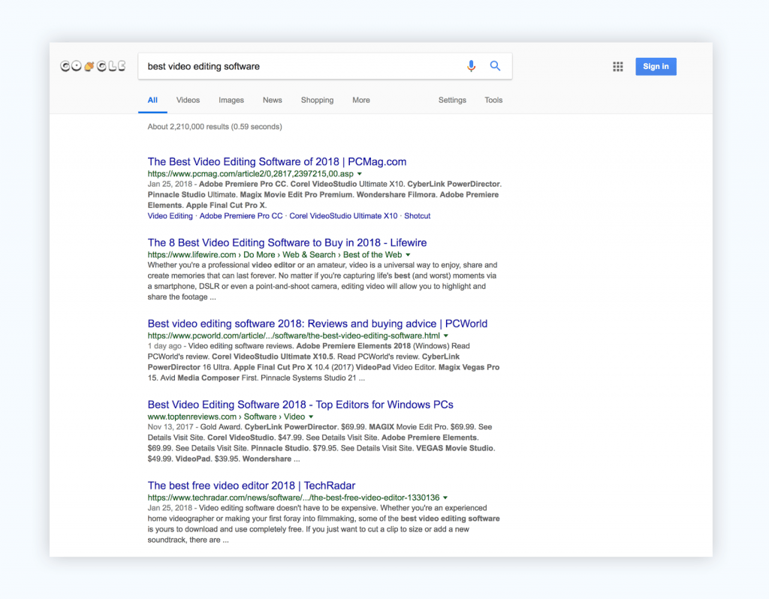The height and width of the screenshot is (599, 769).
Task: Click the Google doodle logo
Action: point(93,66)
